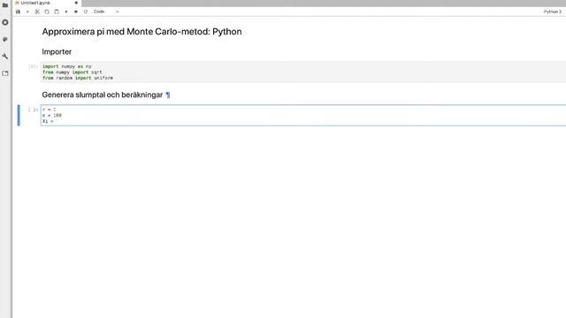Select the Importer heading

pyautogui.click(x=57, y=52)
